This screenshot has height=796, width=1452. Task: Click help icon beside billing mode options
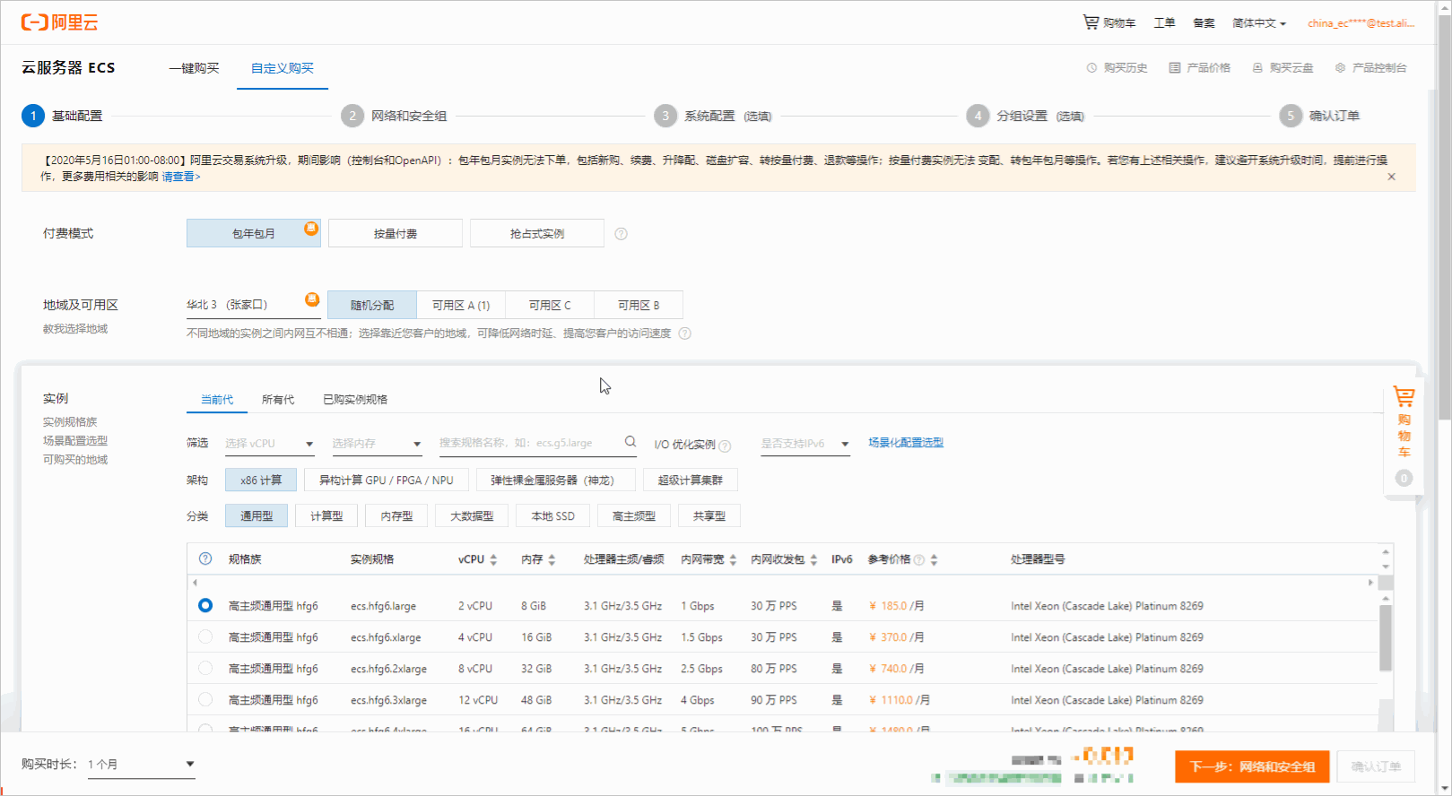tap(621, 234)
